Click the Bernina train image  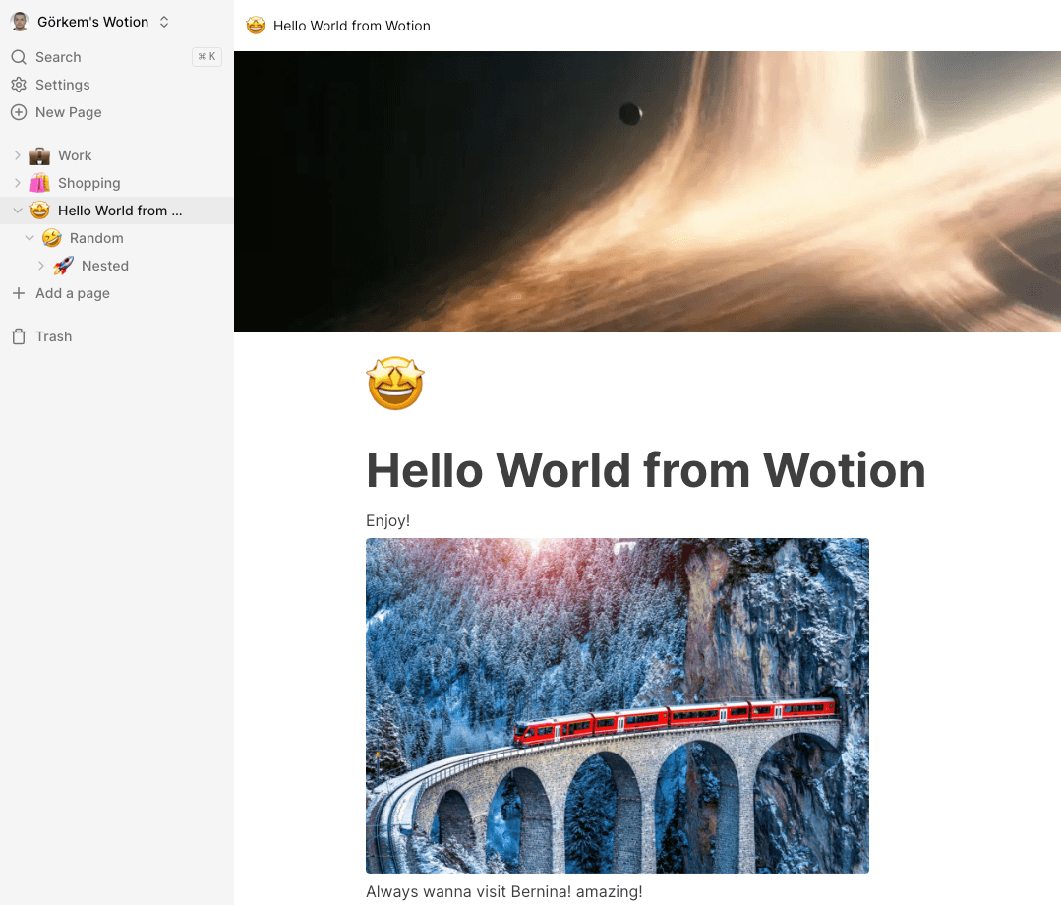pyautogui.click(x=617, y=705)
